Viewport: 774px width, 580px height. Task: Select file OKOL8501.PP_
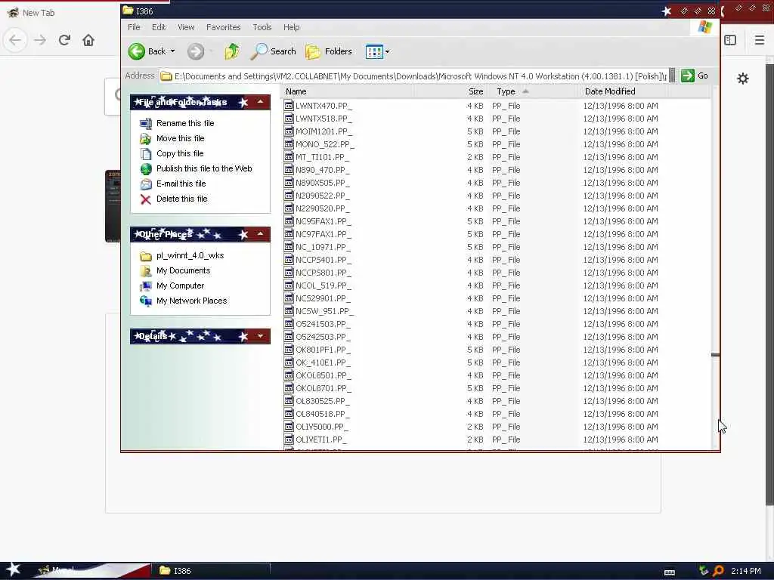point(324,375)
